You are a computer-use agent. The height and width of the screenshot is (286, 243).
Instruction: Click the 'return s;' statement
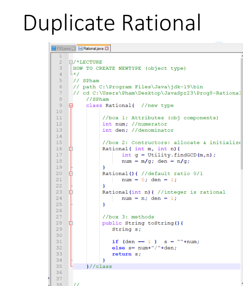[x=127, y=254]
